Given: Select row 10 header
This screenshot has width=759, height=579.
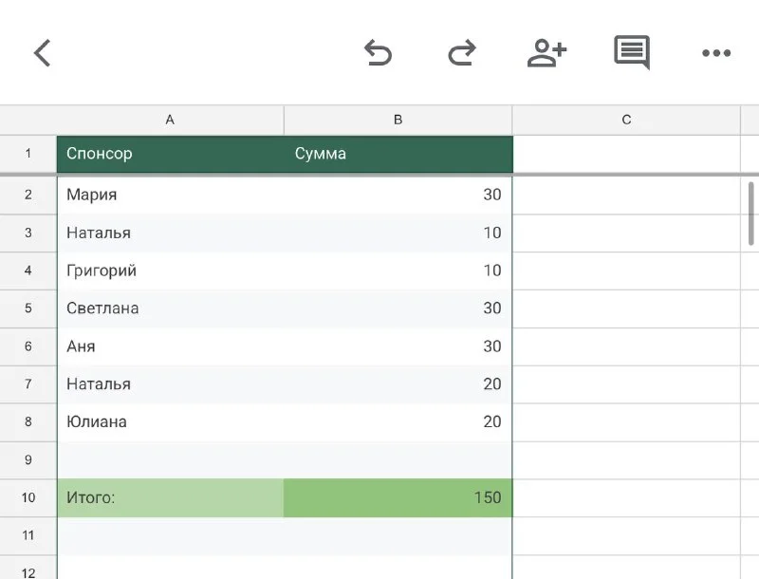Looking at the screenshot, I should coord(28,497).
